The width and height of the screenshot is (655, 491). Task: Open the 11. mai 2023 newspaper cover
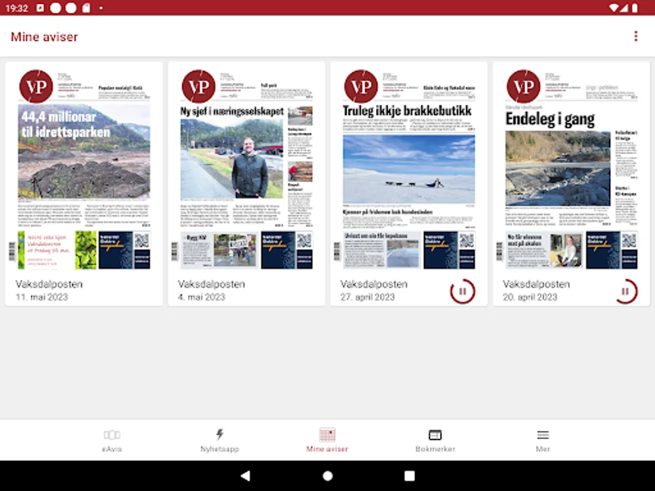(84, 169)
